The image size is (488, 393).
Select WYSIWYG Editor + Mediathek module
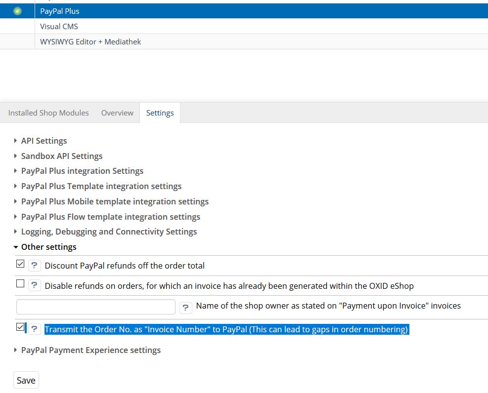[x=90, y=42]
